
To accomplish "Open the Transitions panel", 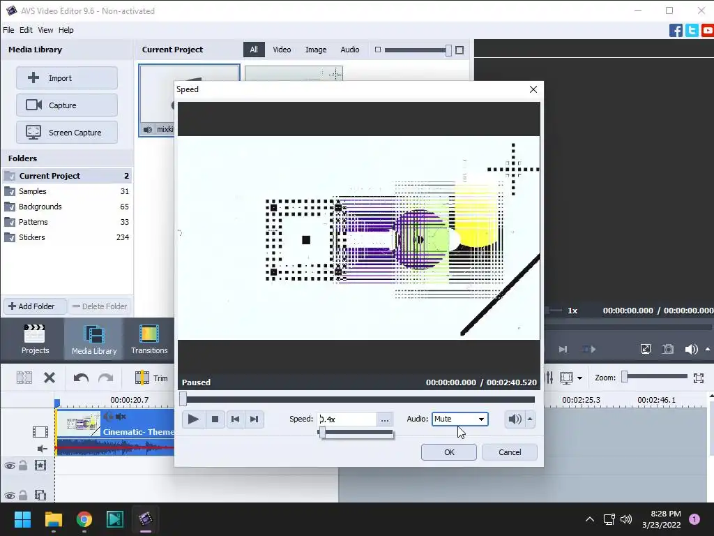I will pos(149,339).
